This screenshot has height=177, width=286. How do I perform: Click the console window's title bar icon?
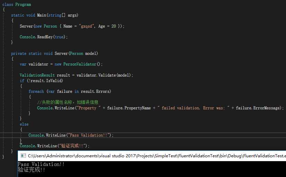point(23,156)
